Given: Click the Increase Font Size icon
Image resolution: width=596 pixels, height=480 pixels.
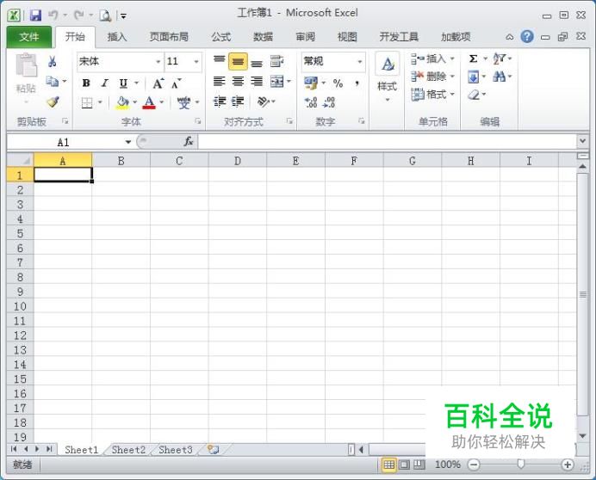Looking at the screenshot, I should (158, 83).
